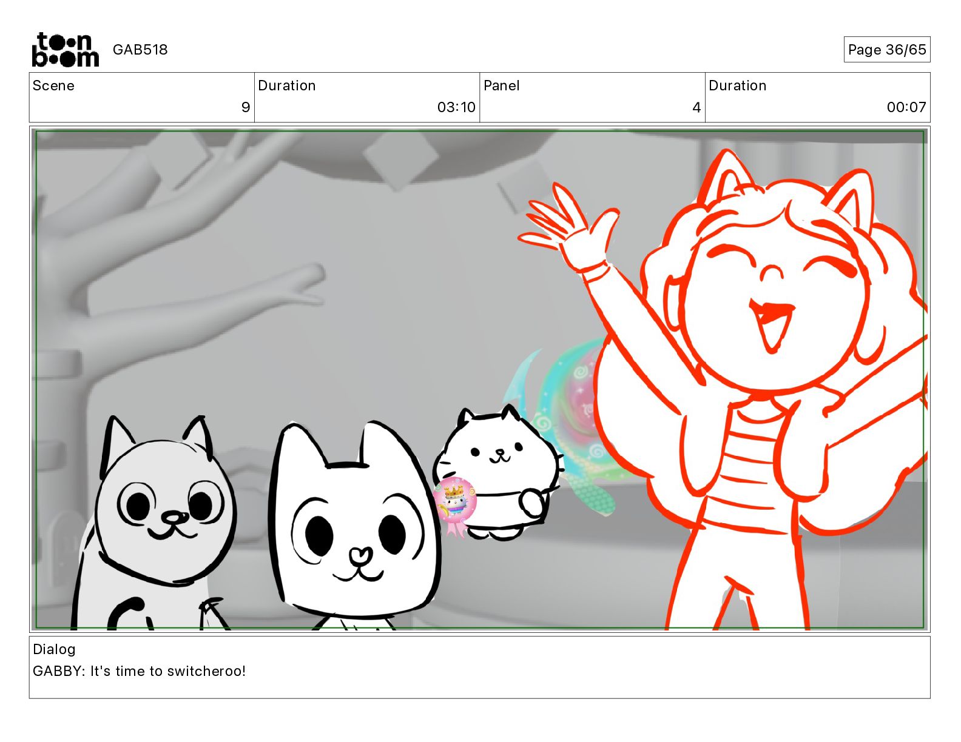
Task: Click the pink cupcake ribbon badge
Action: [x=454, y=506]
